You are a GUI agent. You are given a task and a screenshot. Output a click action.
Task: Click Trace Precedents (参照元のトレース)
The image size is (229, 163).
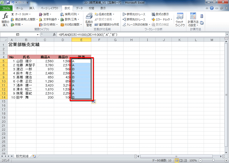(x=134, y=14)
